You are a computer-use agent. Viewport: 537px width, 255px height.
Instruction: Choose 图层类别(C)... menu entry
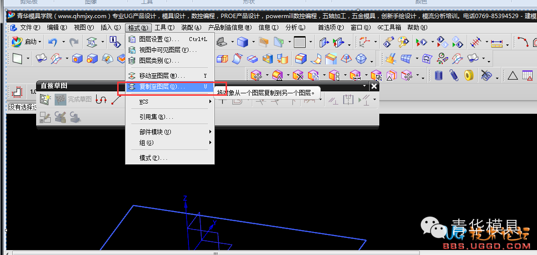pos(170,61)
